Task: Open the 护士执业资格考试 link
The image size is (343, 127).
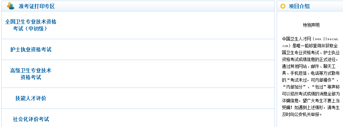Action: coord(31,50)
